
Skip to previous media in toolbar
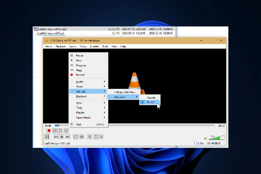[56, 137]
